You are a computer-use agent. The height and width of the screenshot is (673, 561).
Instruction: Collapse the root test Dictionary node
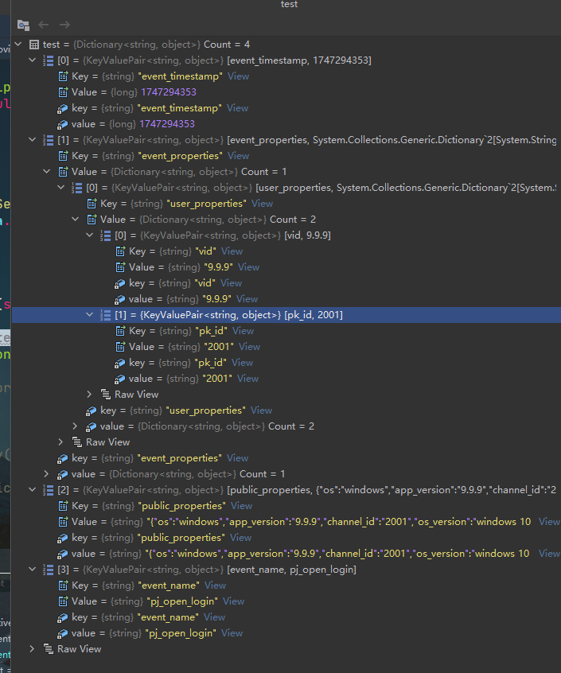(x=18, y=45)
